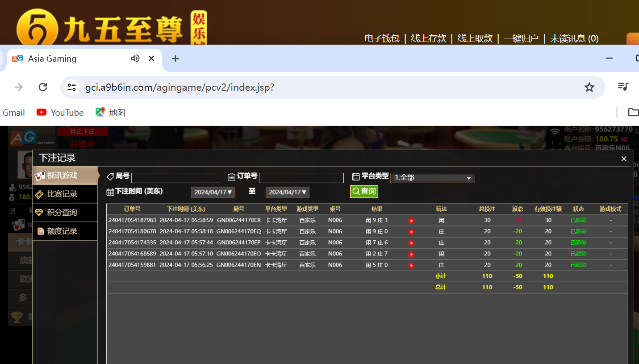The image size is (639, 364).
Task: Select the 视讯游戏 tab
Action: [65, 176]
